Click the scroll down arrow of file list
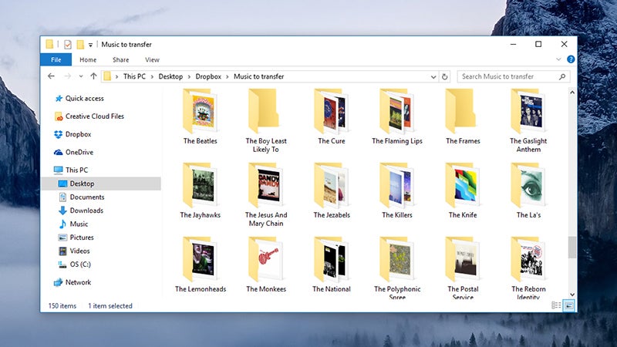The width and height of the screenshot is (617, 347). tap(572, 295)
